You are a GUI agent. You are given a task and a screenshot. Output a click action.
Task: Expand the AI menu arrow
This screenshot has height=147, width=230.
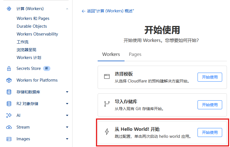point(67,115)
